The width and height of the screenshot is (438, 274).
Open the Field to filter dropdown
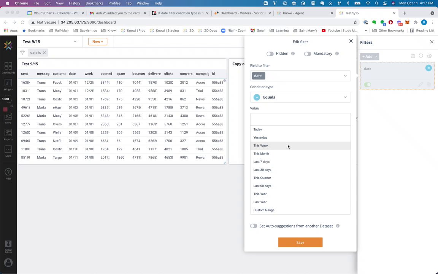coord(300,76)
